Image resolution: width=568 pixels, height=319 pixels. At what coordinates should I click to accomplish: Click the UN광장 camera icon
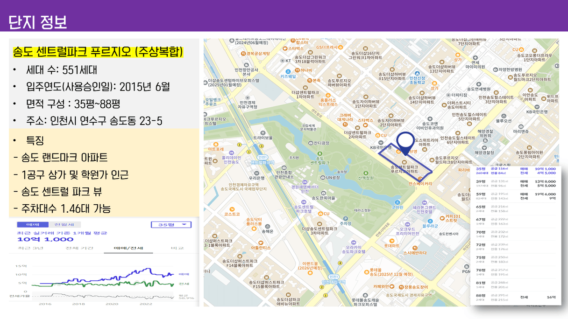pyautogui.click(x=323, y=177)
